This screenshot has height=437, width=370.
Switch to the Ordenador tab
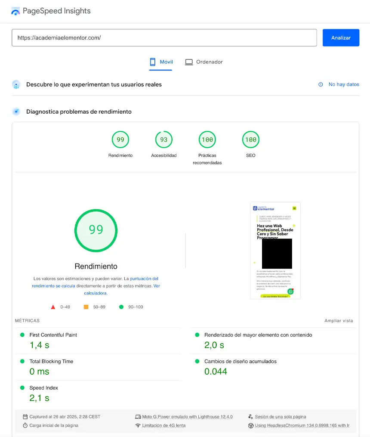click(204, 62)
